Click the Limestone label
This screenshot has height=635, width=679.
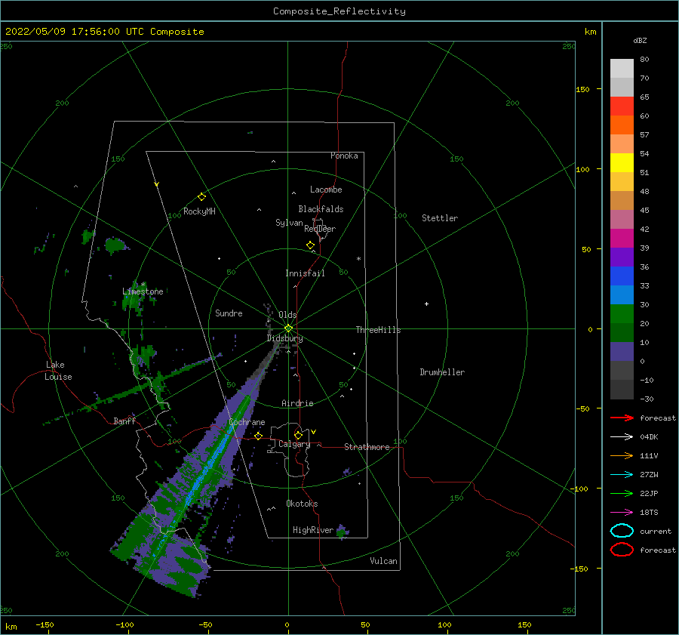coord(143,291)
